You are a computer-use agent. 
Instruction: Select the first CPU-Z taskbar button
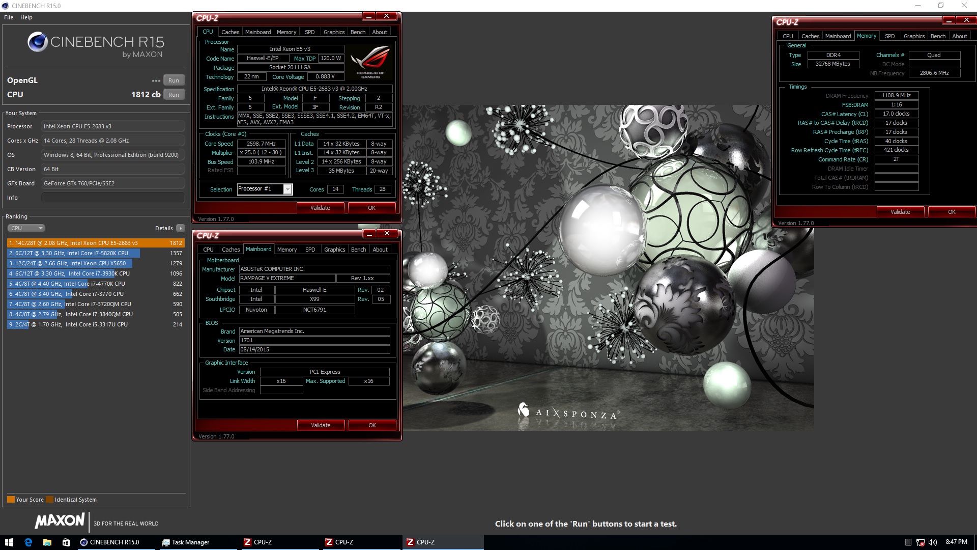[x=279, y=542]
